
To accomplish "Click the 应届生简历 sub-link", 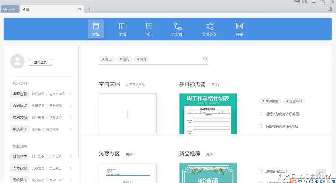I will [57, 94].
